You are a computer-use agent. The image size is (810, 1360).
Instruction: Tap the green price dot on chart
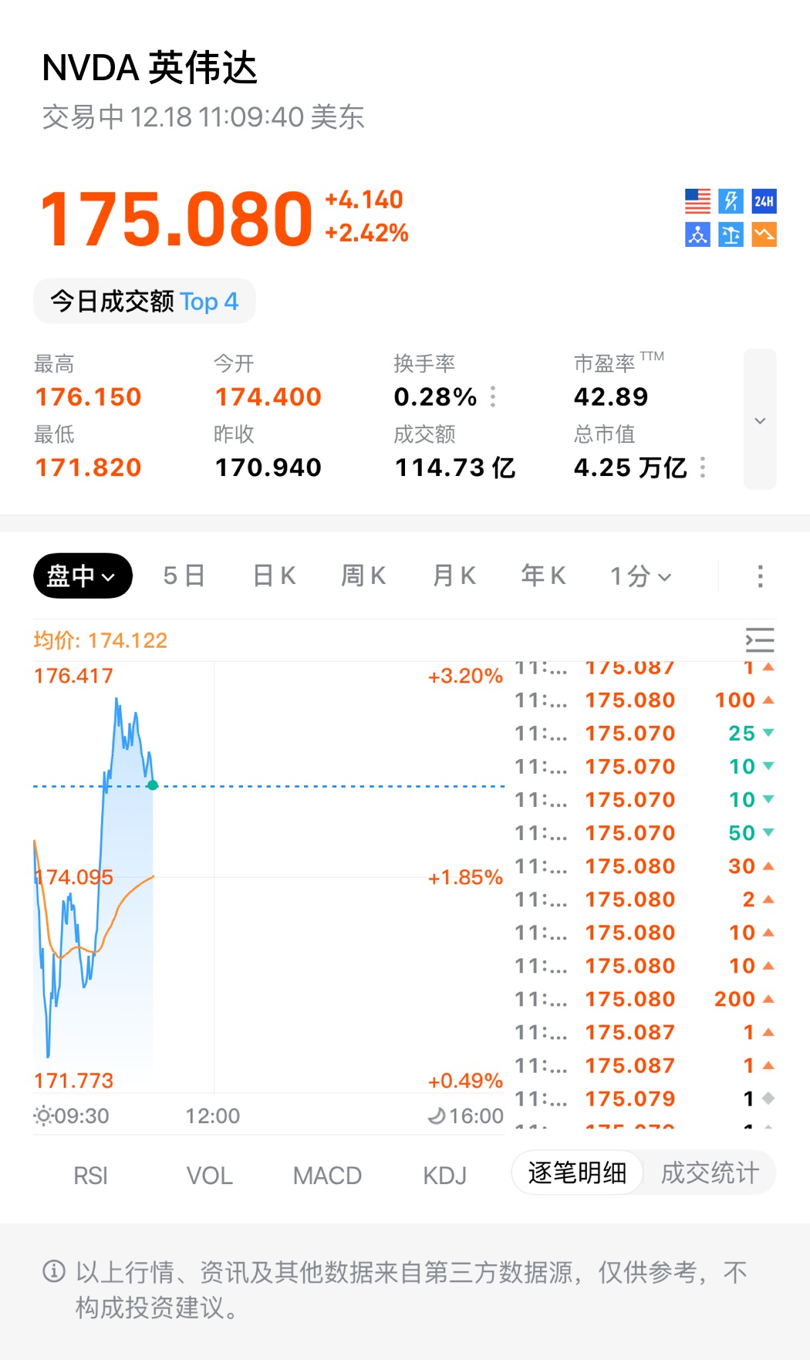coord(153,785)
